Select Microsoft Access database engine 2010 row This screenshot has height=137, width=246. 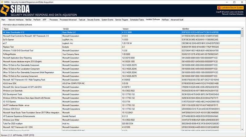(121, 62)
